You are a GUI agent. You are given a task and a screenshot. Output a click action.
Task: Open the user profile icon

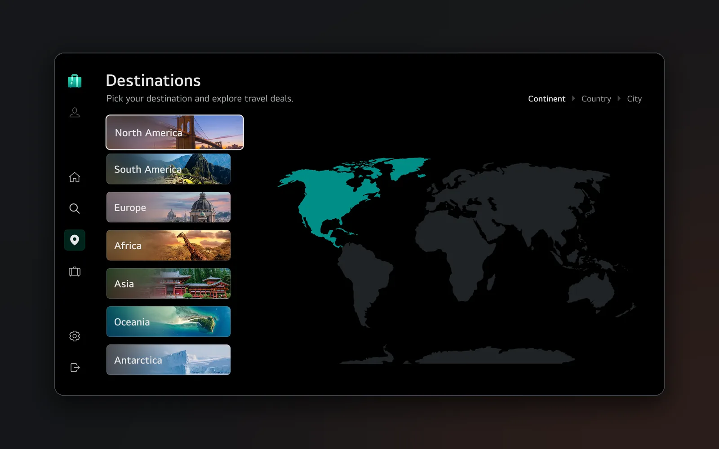[75, 112]
